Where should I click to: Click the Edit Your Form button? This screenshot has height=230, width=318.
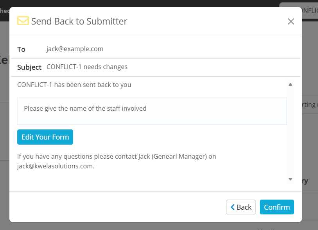tap(45, 137)
